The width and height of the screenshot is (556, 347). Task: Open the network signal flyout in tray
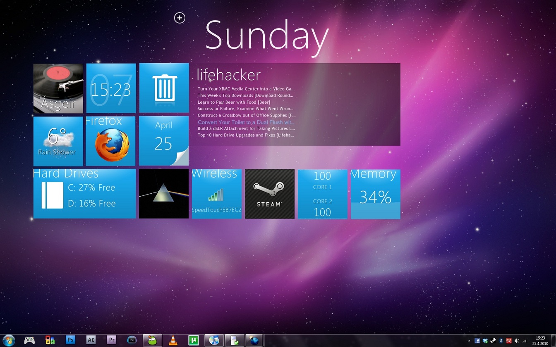pos(524,341)
